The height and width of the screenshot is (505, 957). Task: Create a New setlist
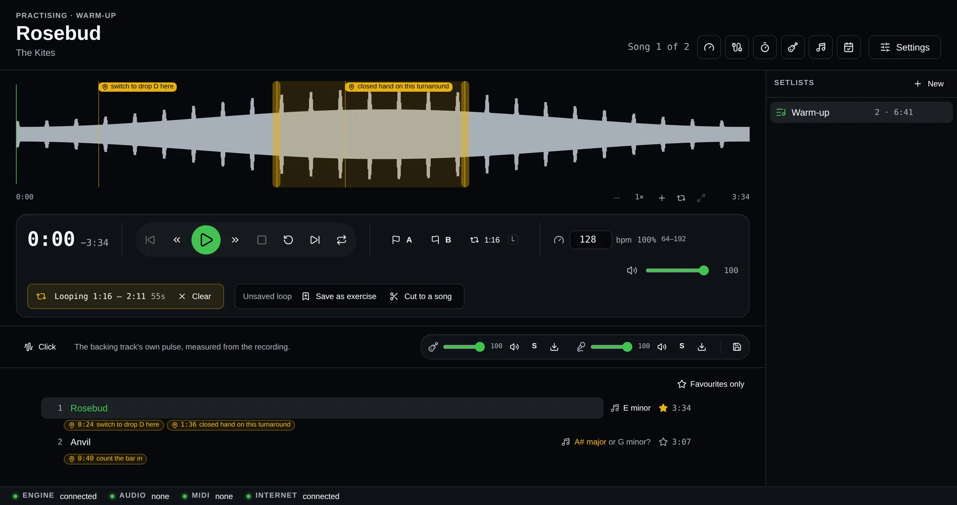(929, 84)
